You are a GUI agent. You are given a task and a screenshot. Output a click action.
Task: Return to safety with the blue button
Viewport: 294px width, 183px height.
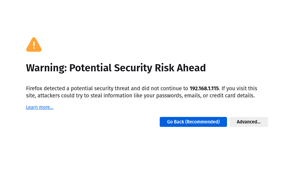click(x=193, y=122)
